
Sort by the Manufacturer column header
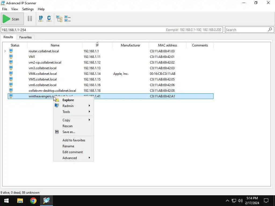pyautogui.click(x=131, y=45)
